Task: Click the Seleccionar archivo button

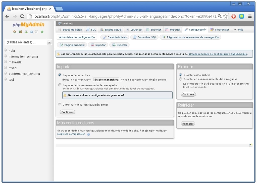Action: pos(106,80)
